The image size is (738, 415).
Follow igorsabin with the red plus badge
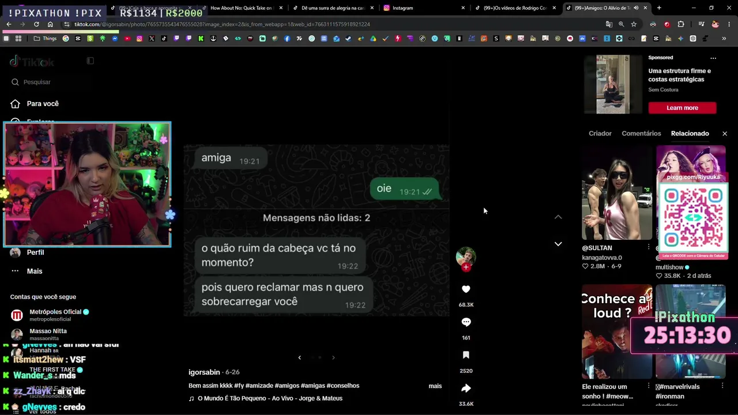click(466, 267)
